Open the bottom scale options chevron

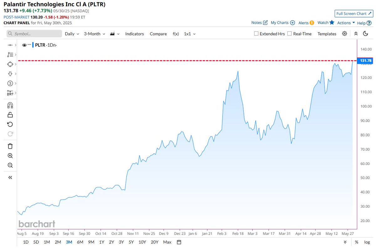(345, 242)
